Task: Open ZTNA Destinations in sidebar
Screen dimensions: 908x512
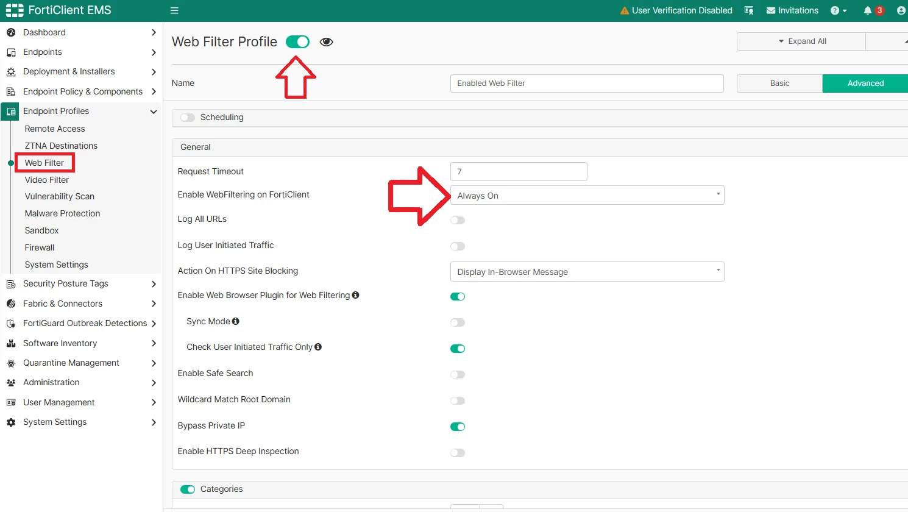Action: pyautogui.click(x=61, y=146)
